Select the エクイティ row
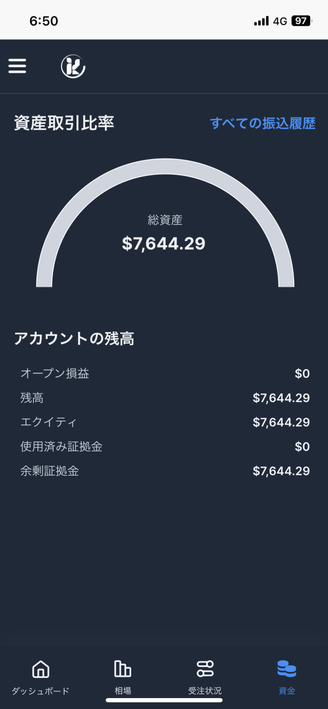Image resolution: width=328 pixels, height=709 pixels. (164, 422)
